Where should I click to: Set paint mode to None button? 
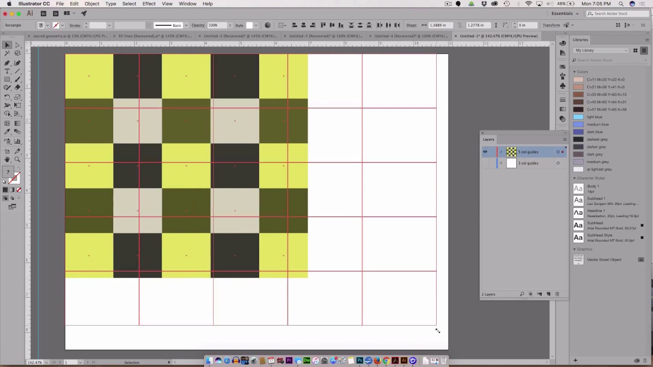coord(19,190)
